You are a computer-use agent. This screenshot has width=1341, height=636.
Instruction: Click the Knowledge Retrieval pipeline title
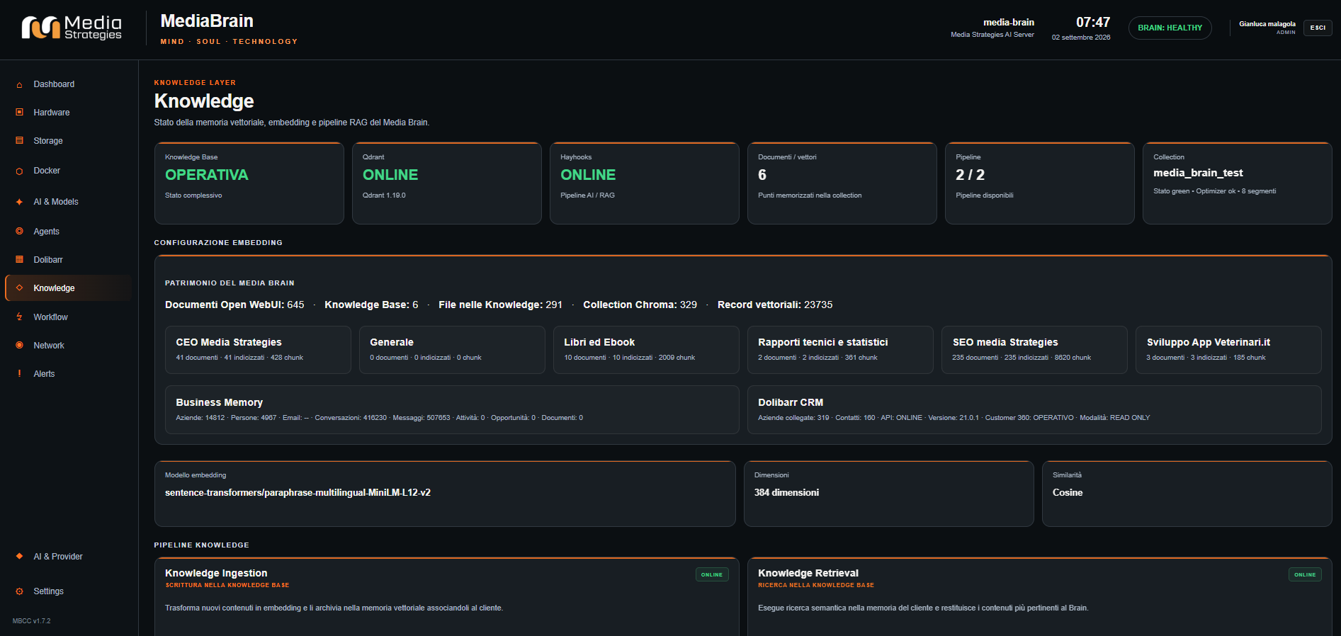click(x=808, y=573)
